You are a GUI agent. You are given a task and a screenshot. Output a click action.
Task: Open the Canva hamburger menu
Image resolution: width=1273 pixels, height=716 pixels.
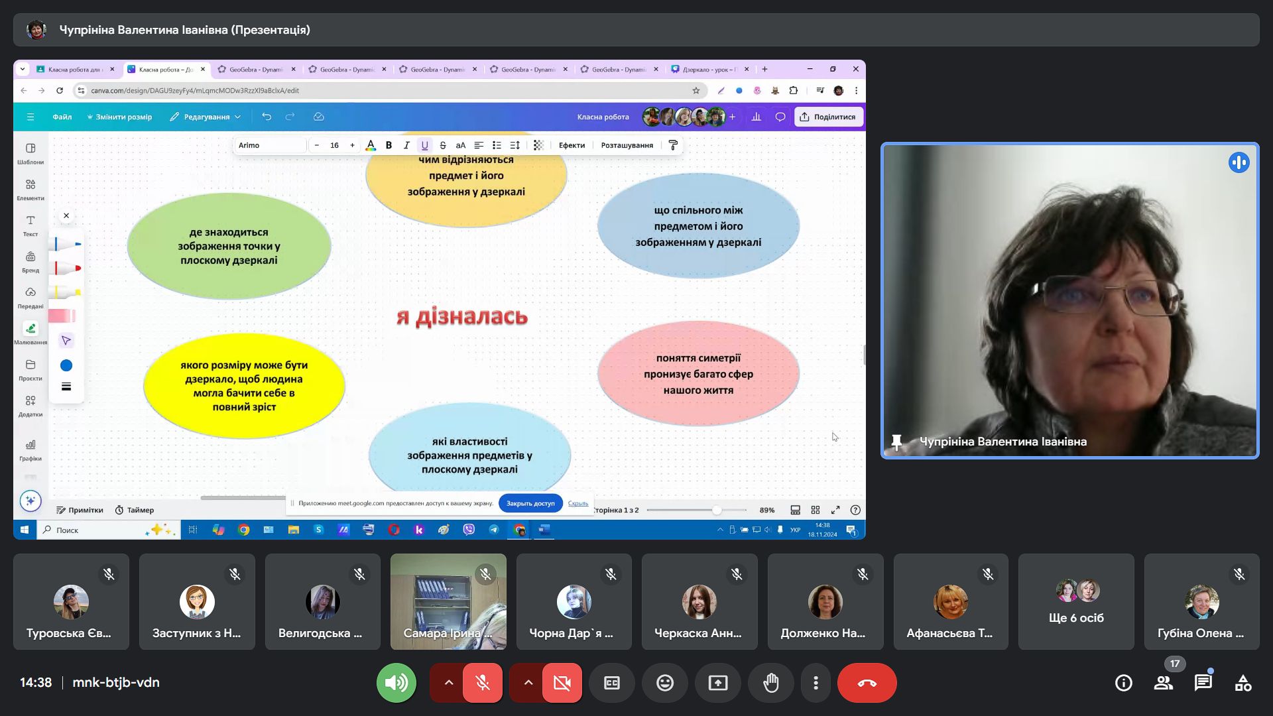coord(30,117)
